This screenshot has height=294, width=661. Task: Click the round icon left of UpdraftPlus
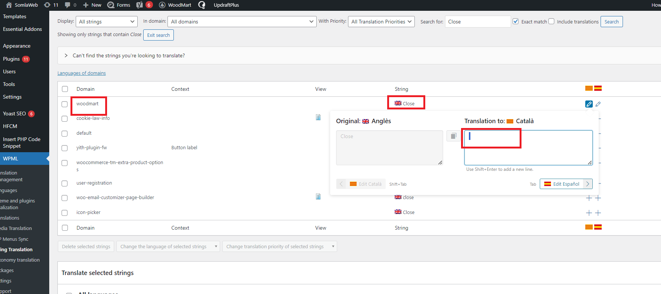202,5
